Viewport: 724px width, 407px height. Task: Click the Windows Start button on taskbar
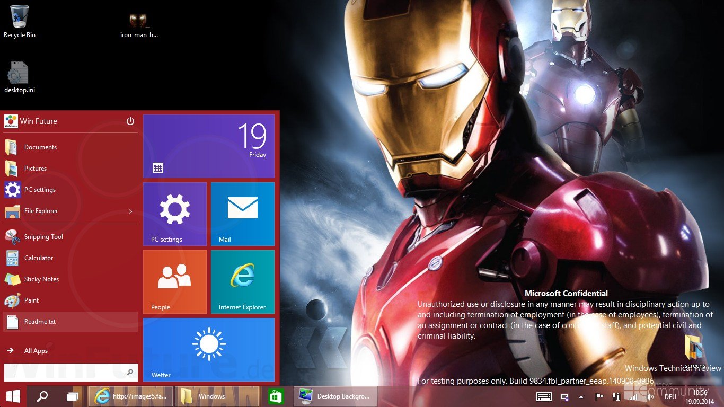pos(13,396)
